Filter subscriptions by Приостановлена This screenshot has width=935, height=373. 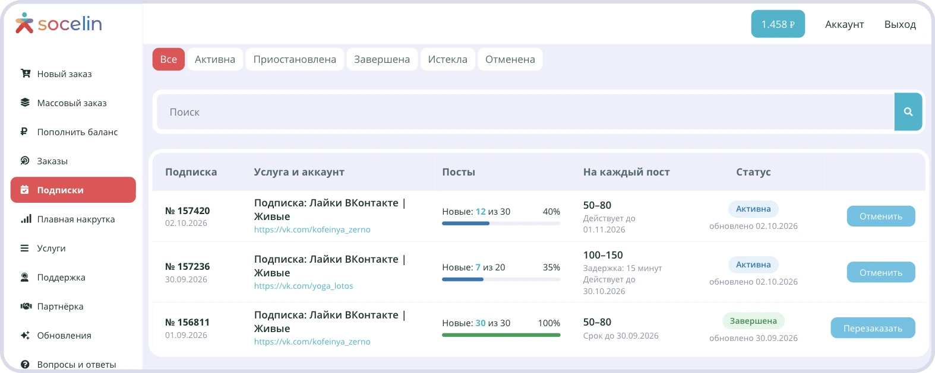(295, 59)
